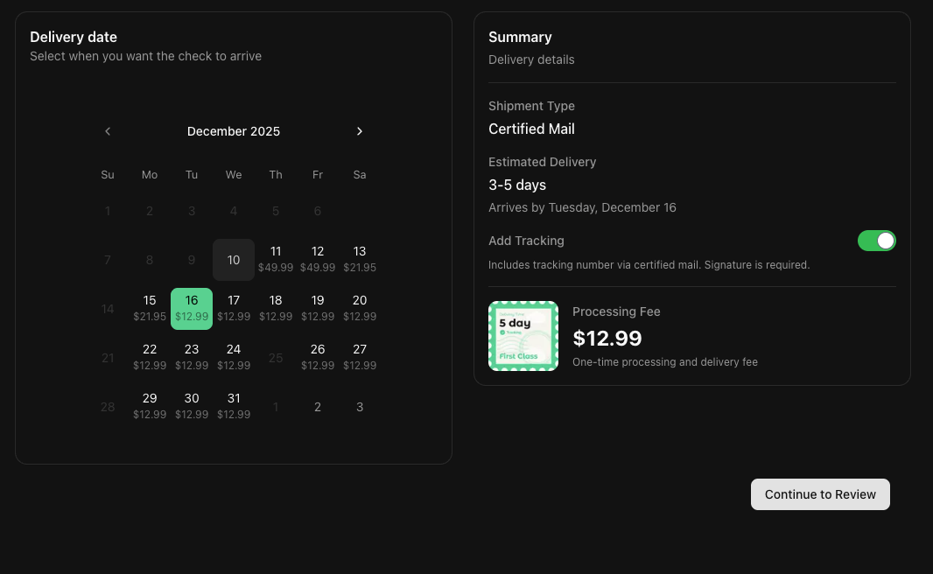Screen dimensions: 933x574
Task: Select December 16 as delivery date
Action: click(x=192, y=308)
